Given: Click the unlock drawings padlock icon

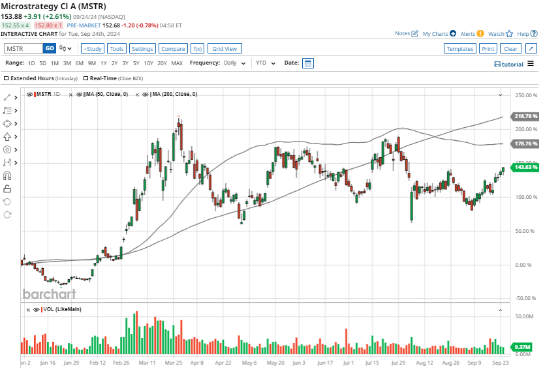Looking at the screenshot, I should click(8, 188).
